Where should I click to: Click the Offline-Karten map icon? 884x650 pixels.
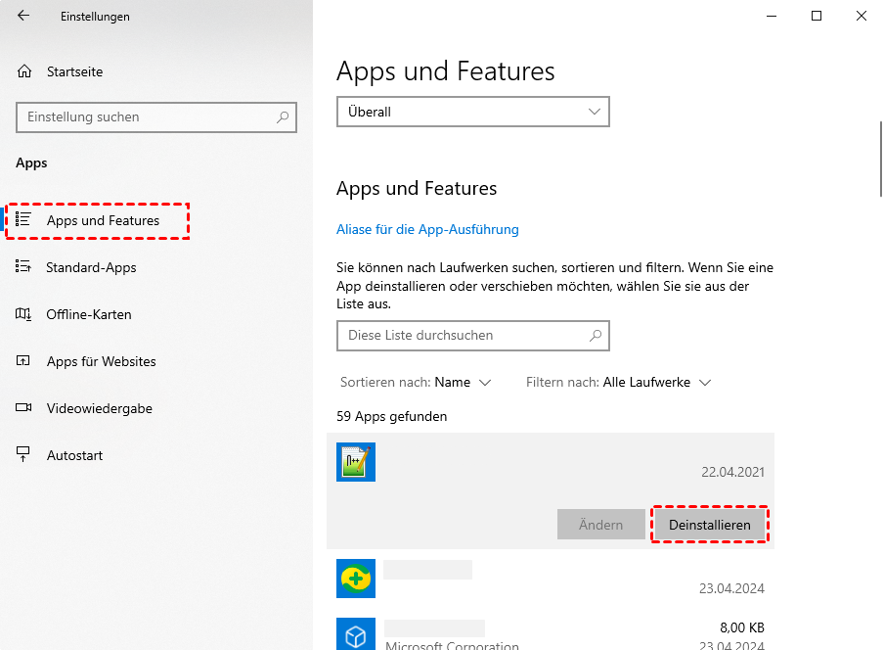pos(23,314)
